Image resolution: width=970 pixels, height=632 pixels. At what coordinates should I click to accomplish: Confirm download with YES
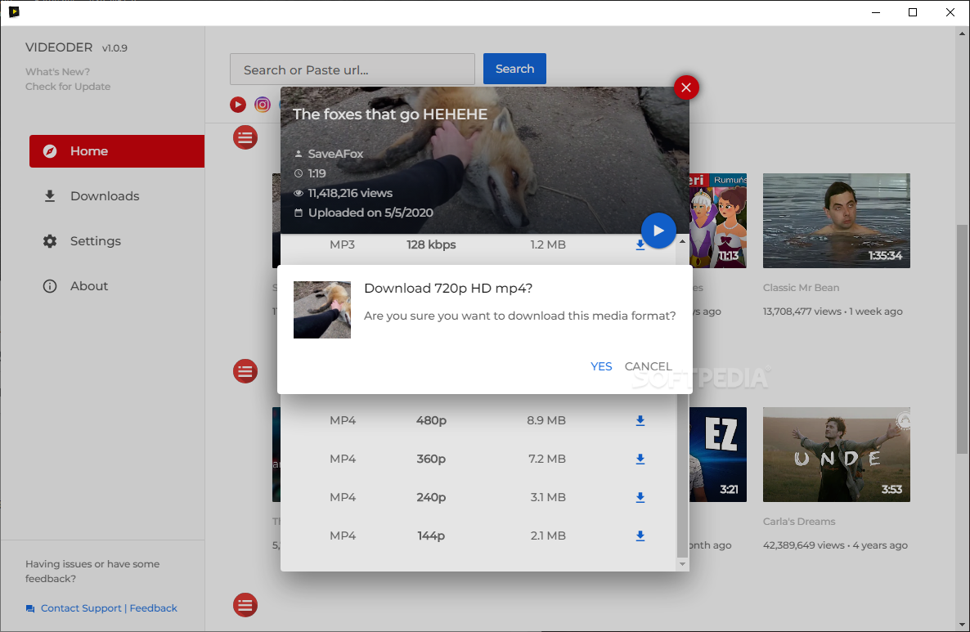pos(601,366)
